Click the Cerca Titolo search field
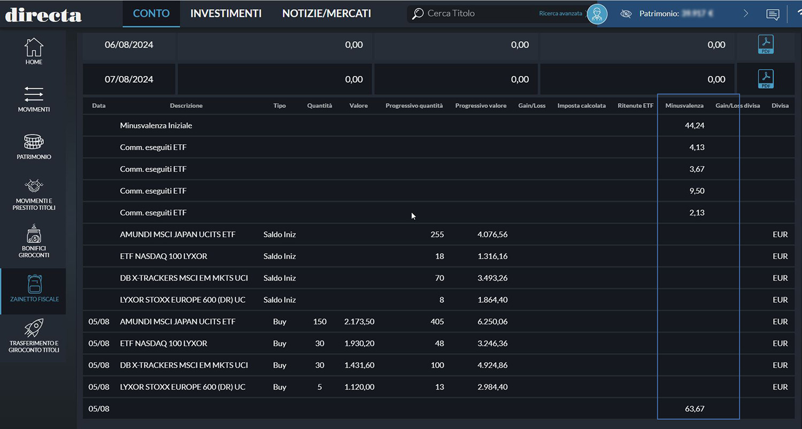The height and width of the screenshot is (429, 802). (x=481, y=13)
